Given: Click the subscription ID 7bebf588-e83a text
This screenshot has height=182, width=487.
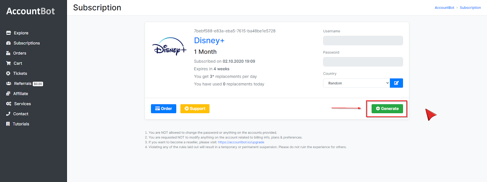Looking at the screenshot, I should [235, 31].
